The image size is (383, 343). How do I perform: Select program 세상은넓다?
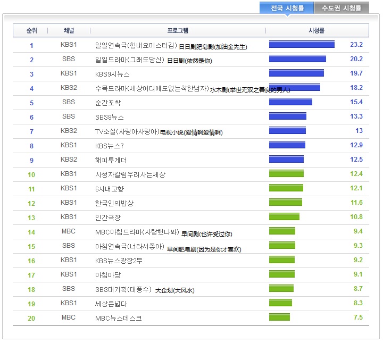coord(111,304)
